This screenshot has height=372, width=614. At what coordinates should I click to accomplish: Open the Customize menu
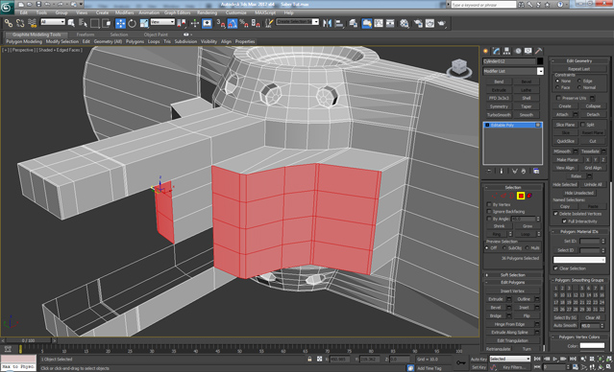point(236,12)
